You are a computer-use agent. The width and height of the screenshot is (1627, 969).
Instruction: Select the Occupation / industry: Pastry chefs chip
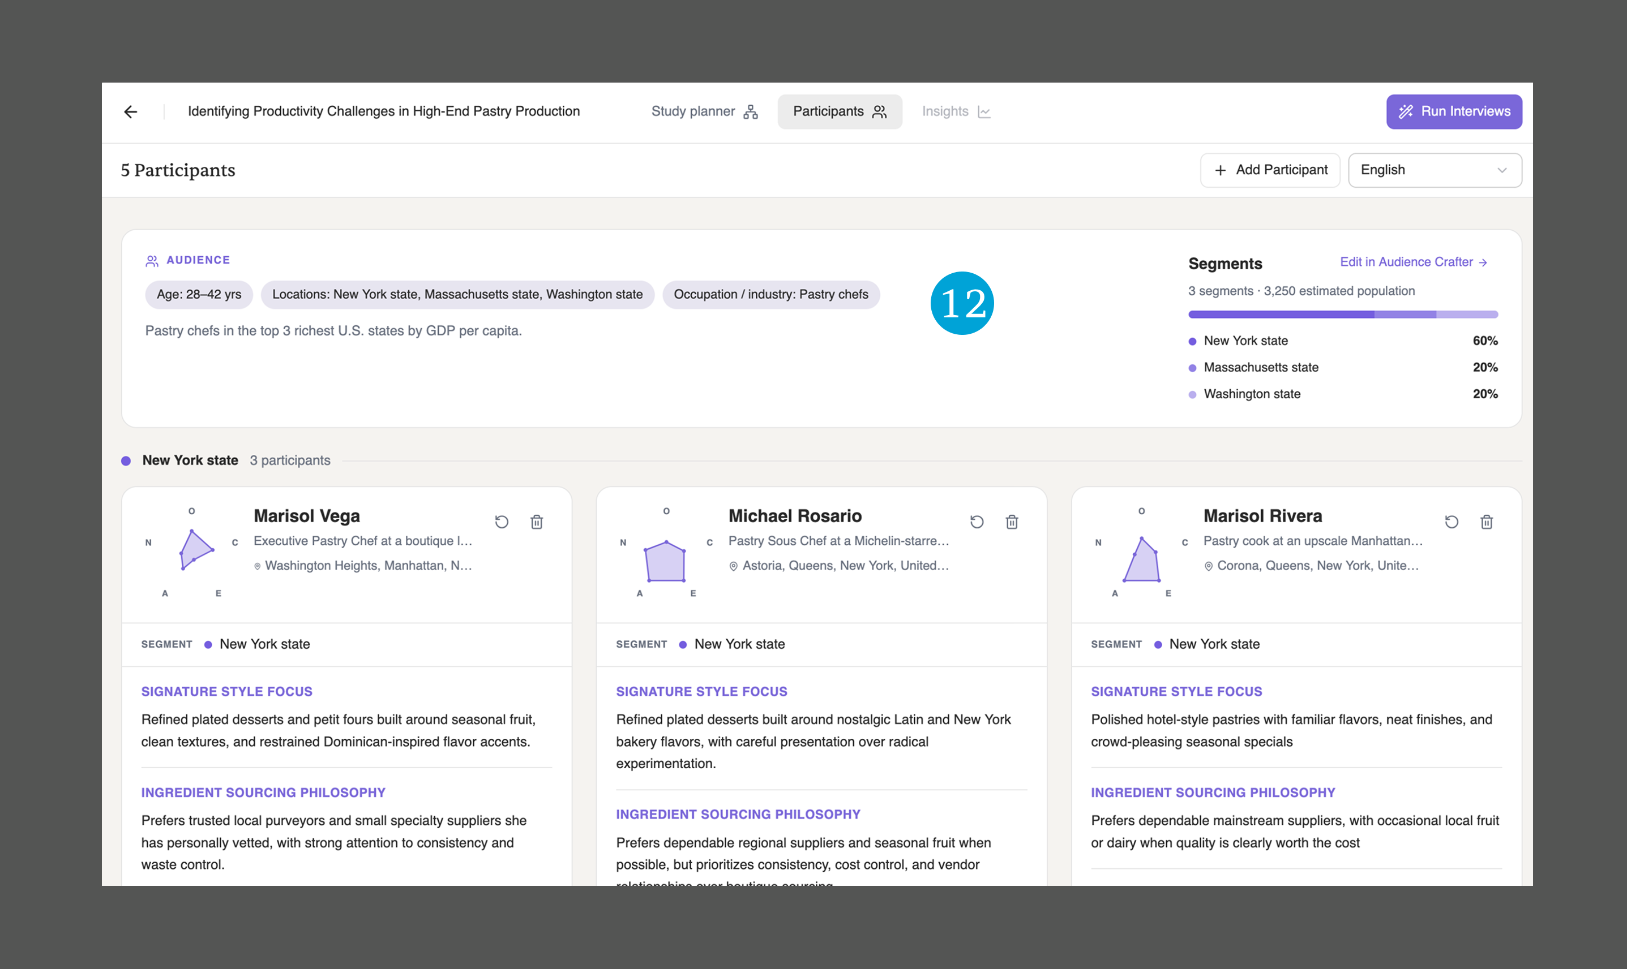tap(771, 295)
